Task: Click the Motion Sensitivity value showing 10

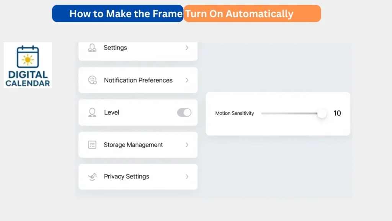Action: [x=337, y=113]
